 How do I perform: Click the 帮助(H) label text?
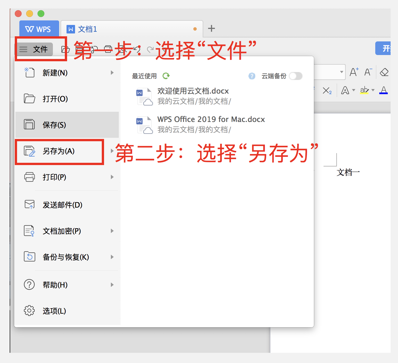[x=55, y=285]
